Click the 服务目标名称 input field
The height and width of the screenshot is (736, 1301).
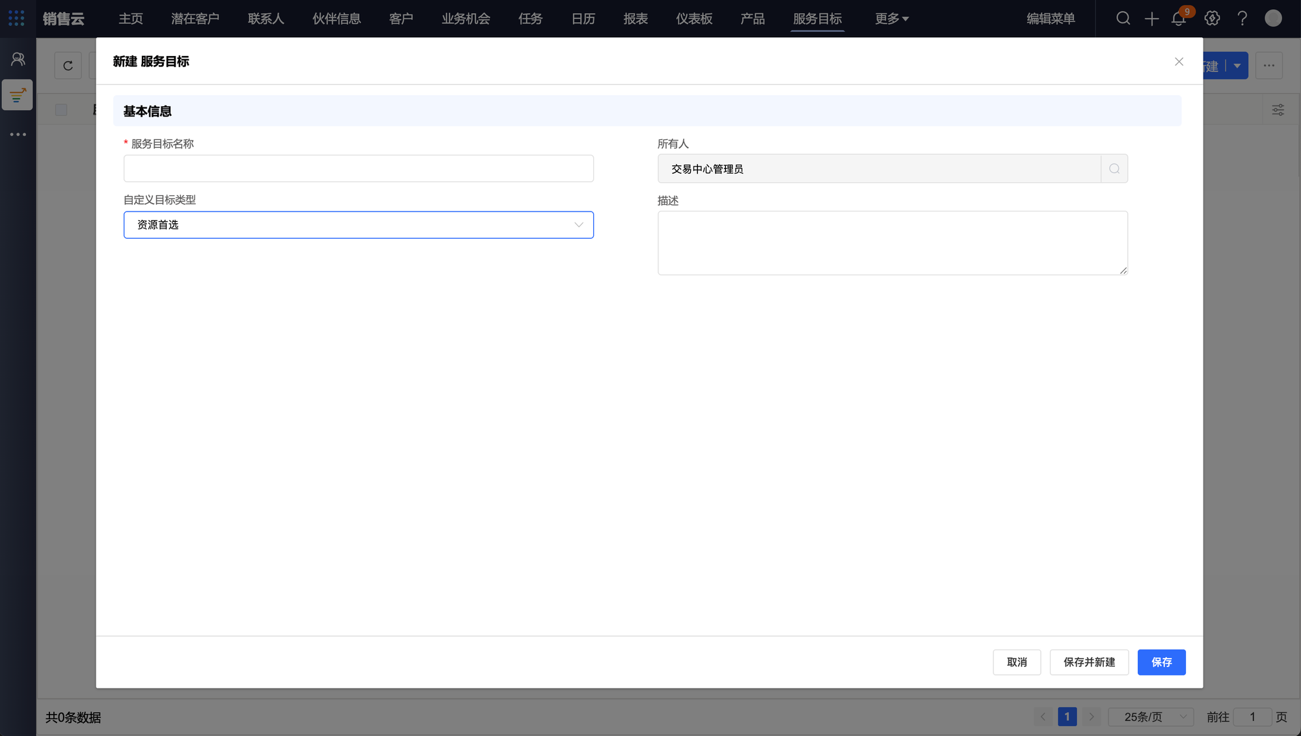click(x=358, y=169)
